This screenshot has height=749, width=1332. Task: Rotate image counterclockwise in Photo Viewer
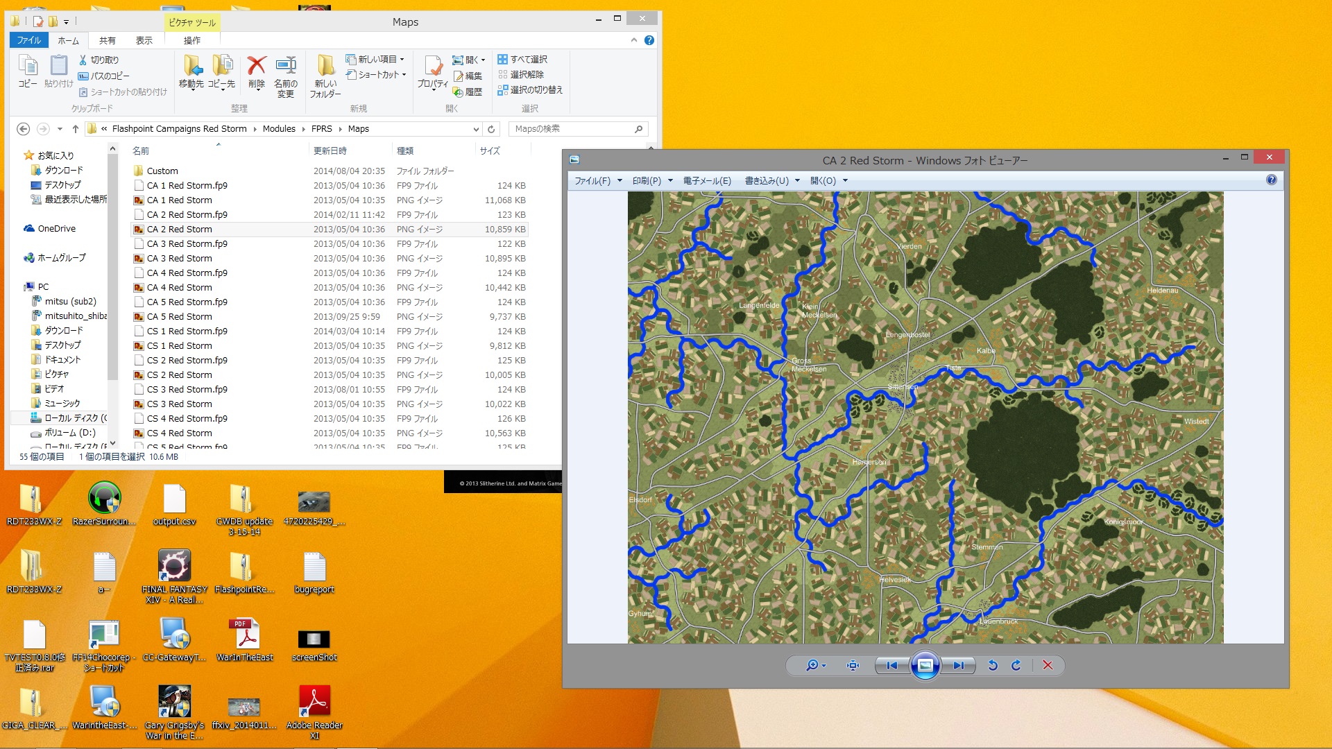click(993, 665)
